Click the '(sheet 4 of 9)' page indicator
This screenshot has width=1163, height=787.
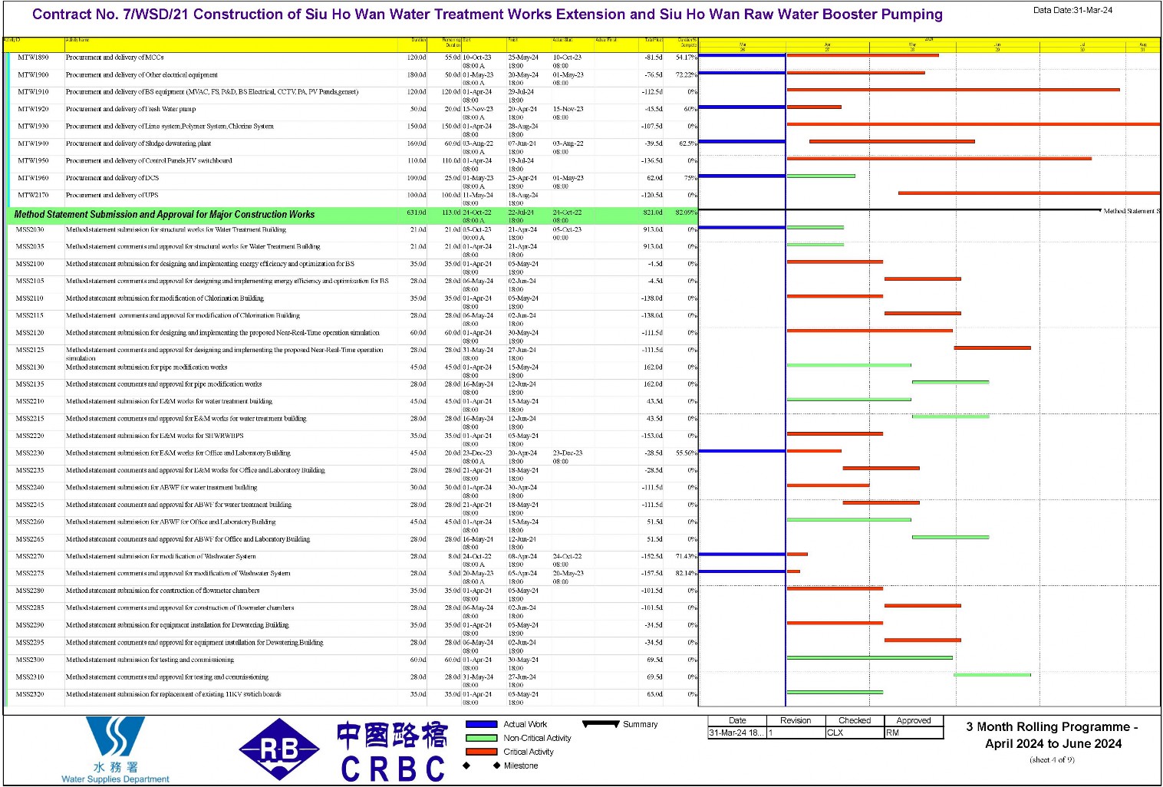tap(1052, 759)
